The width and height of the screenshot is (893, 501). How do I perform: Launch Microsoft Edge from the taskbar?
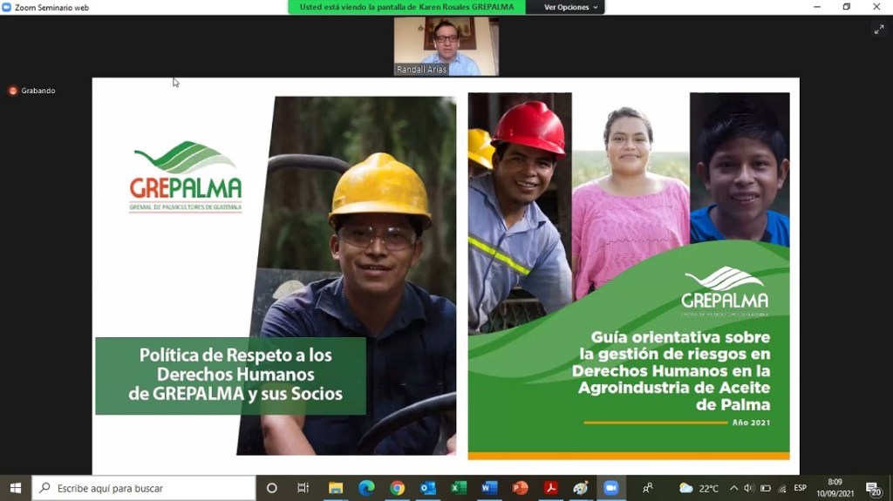(x=366, y=488)
